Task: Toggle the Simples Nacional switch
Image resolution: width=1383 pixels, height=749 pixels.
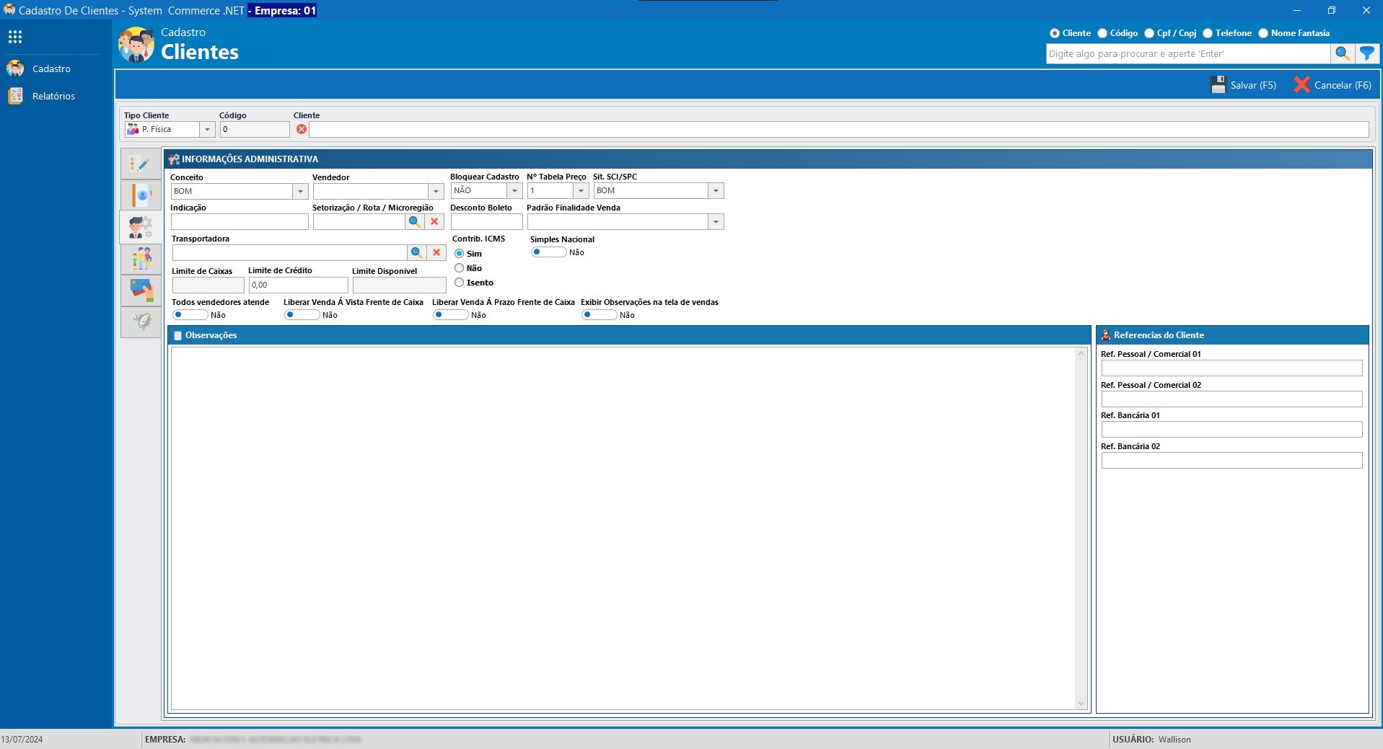Action: coord(548,252)
